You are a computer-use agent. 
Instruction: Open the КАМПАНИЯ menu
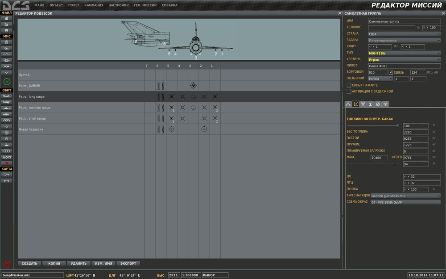94,5
